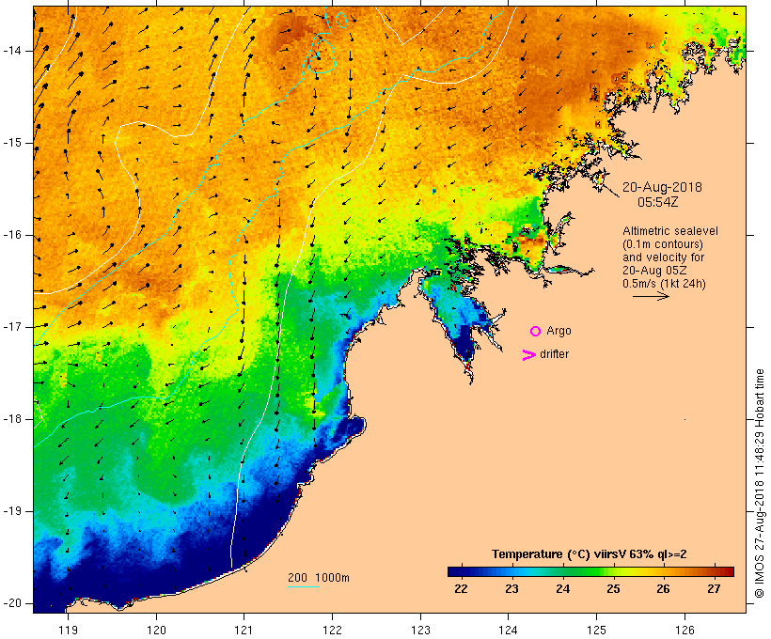
Task: Click the longitude label 119
Action: tap(69, 630)
